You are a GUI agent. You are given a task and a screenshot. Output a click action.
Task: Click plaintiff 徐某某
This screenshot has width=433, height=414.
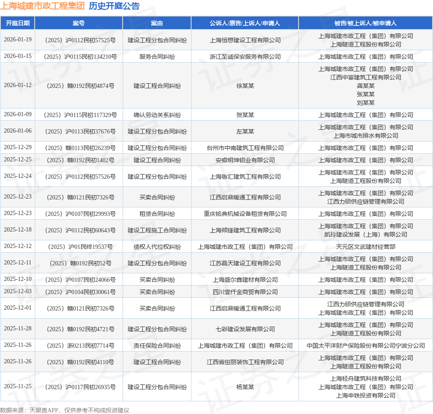[245, 86]
